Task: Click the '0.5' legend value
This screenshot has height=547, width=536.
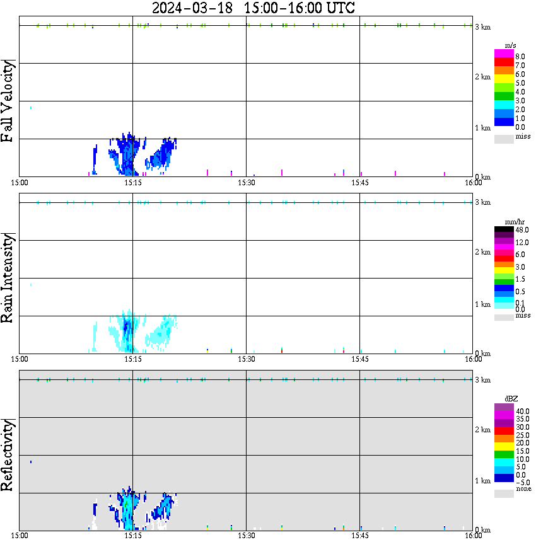Action: click(x=520, y=292)
